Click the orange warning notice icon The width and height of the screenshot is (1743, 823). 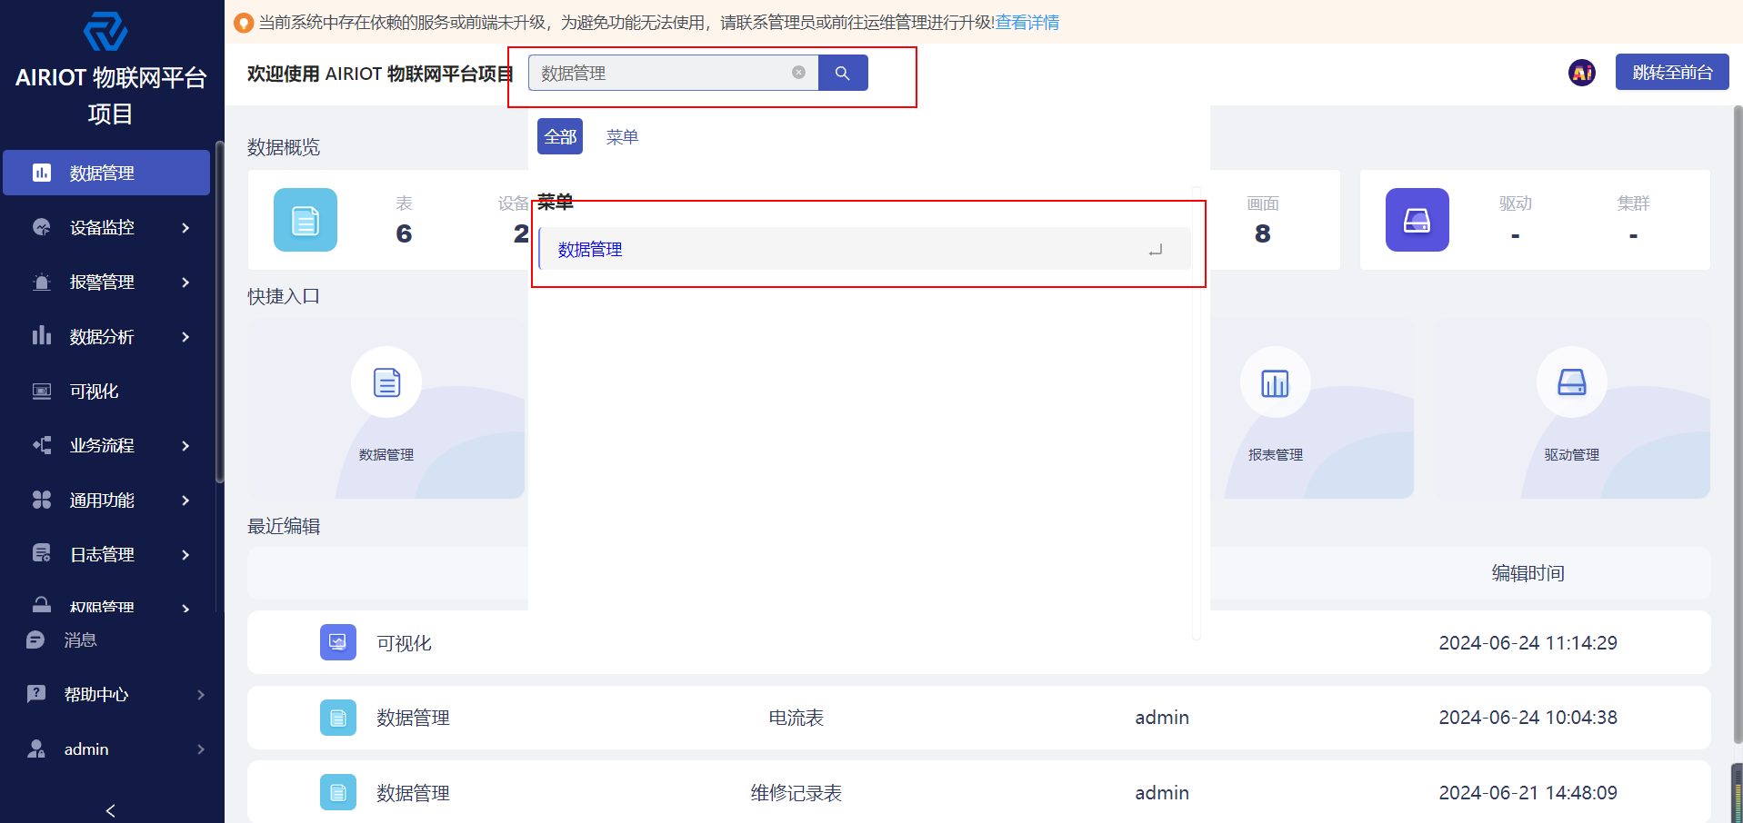[244, 23]
